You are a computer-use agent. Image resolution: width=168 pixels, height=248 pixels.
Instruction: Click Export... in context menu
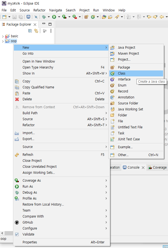[61, 139]
